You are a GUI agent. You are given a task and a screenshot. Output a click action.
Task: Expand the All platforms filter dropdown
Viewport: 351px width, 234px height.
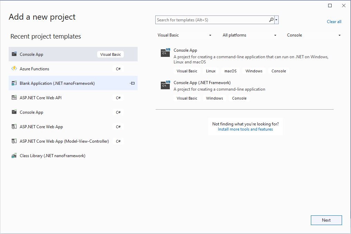pyautogui.click(x=249, y=35)
